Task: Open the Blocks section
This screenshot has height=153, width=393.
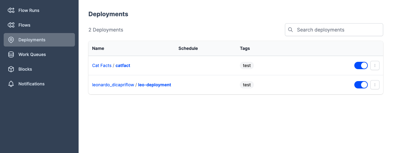Action: click(x=39, y=69)
